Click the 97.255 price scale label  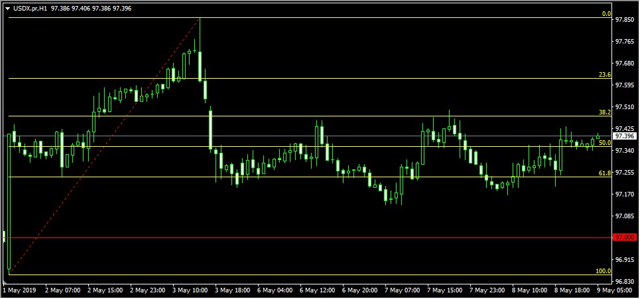click(625, 172)
